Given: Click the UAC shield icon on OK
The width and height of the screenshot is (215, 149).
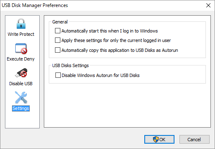Looking at the screenshot, I should point(156,140).
